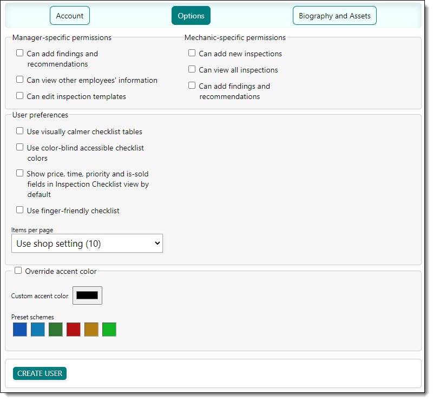This screenshot has width=433, height=401.
Task: Click the Preset schemes label
Action: click(32, 317)
